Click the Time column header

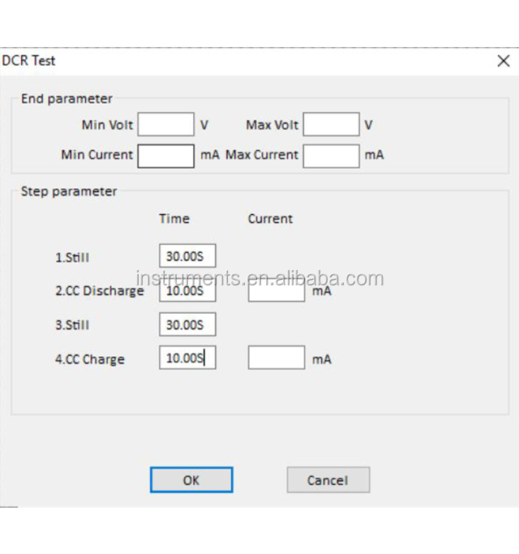coord(174,218)
